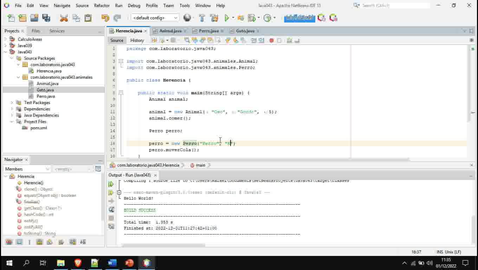Image resolution: width=478 pixels, height=270 pixels.
Task: Click the Profile Project toolbar icon
Action: click(252, 18)
